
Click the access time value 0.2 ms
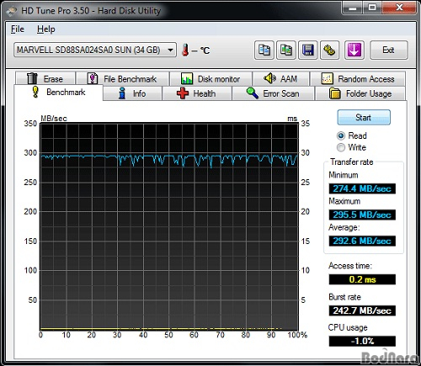(x=362, y=279)
